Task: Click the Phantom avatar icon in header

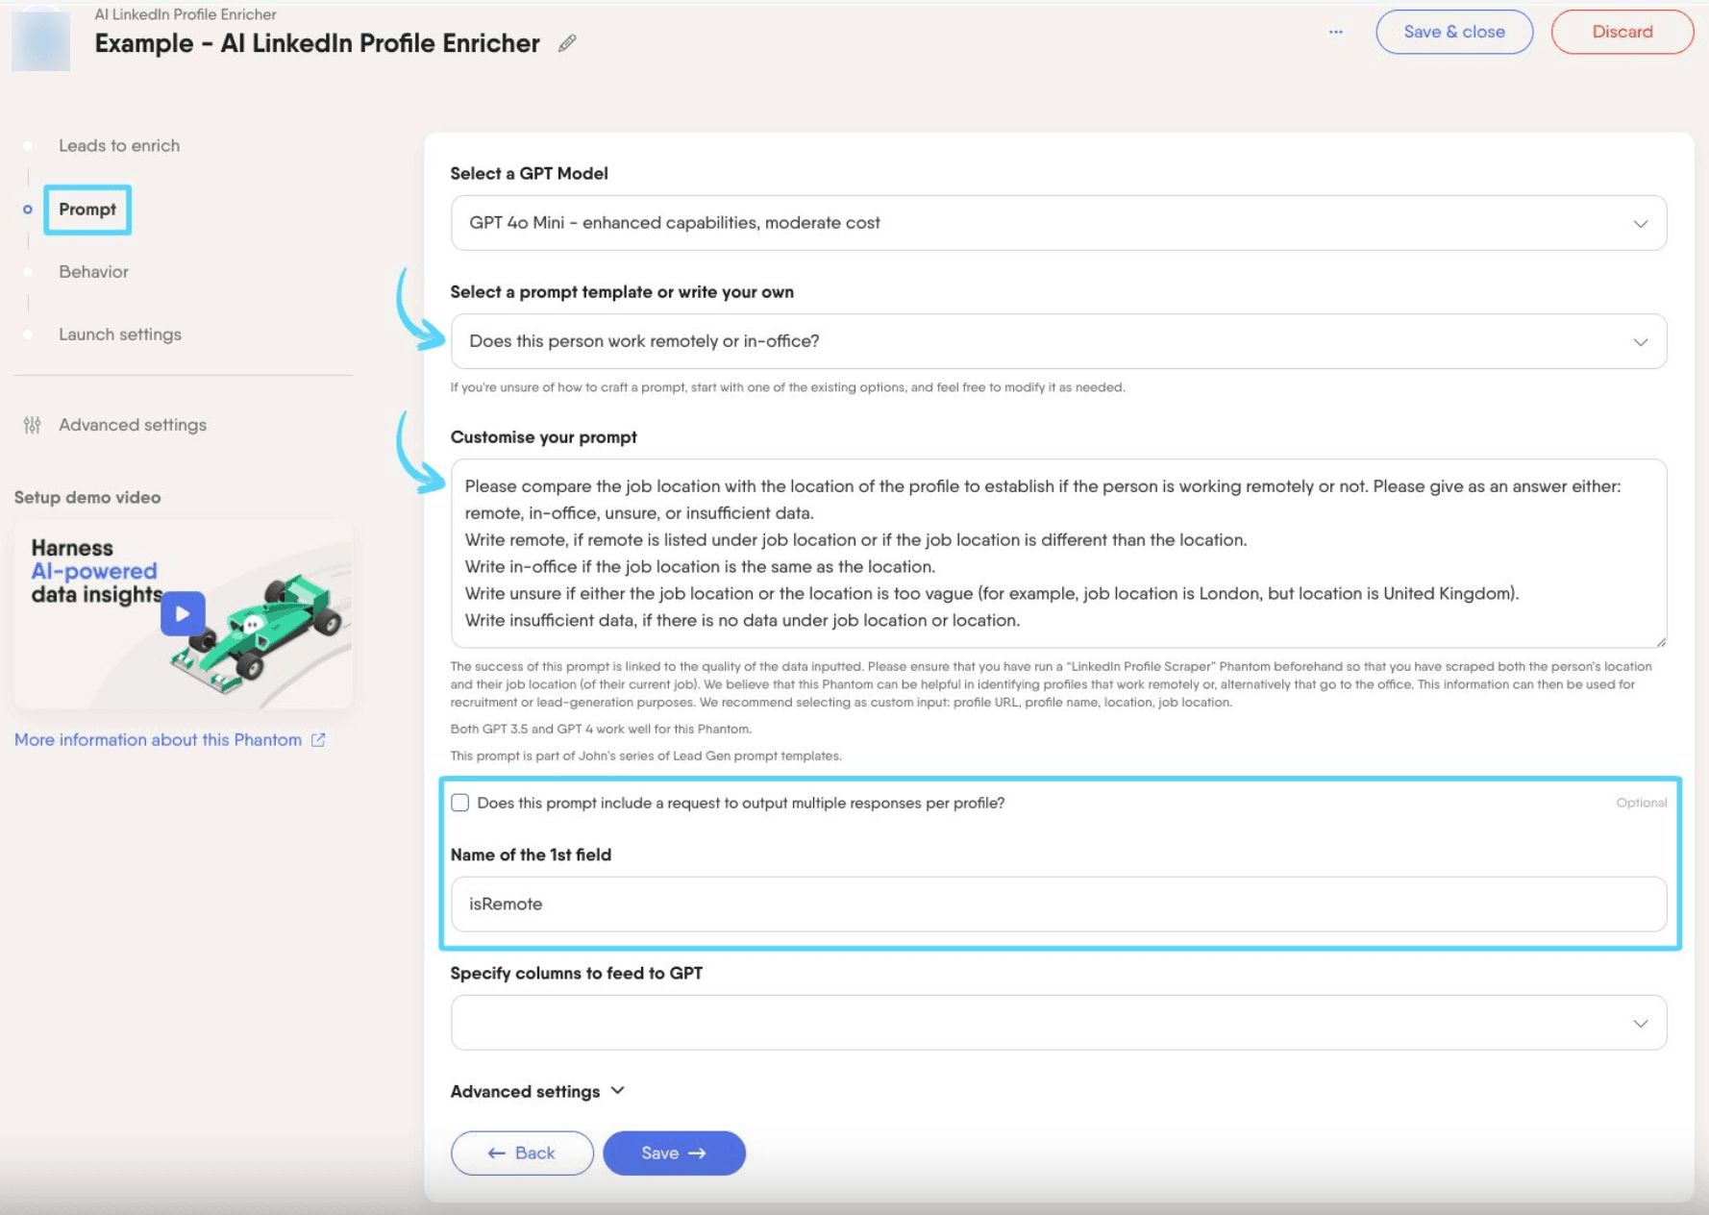Action: pos(40,39)
